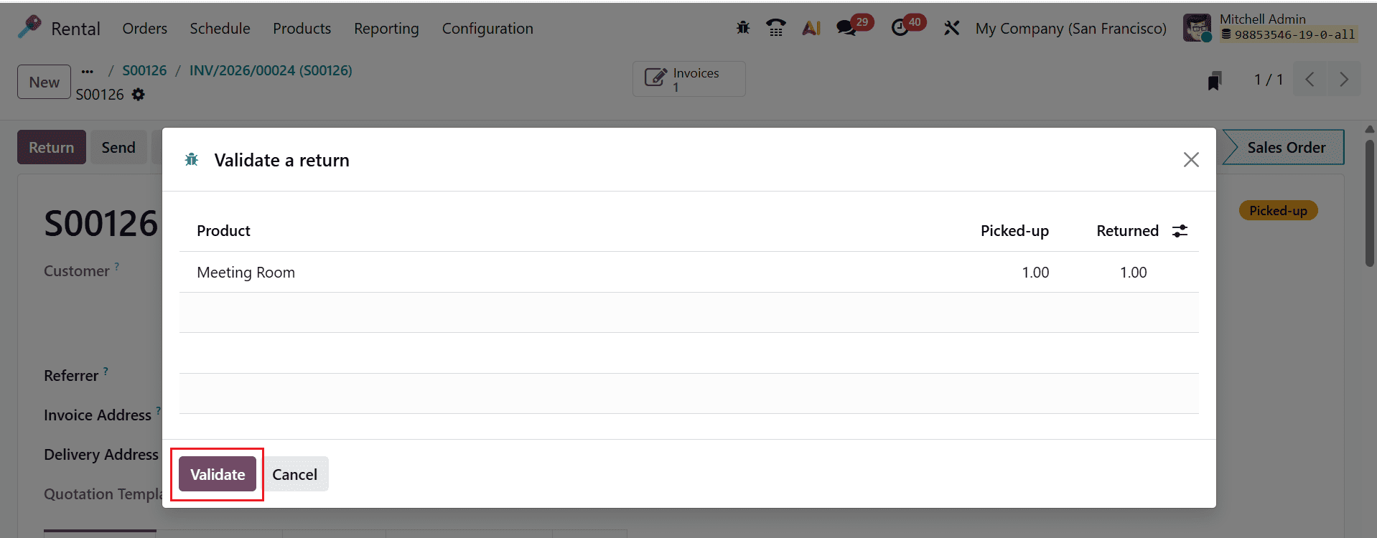This screenshot has height=538, width=1377.
Task: Open the VoIP phone dialer
Action: click(x=775, y=27)
